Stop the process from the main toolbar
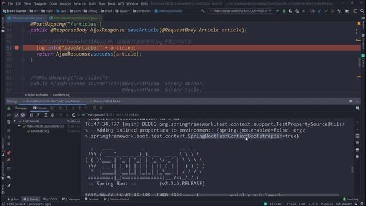Image resolution: width=366 pixels, height=206 pixels. click(304, 11)
